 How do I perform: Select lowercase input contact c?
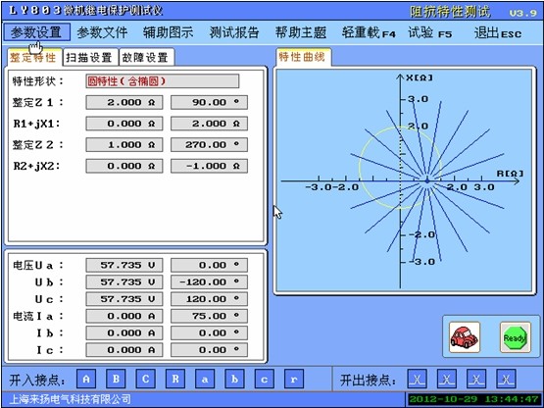265,380
